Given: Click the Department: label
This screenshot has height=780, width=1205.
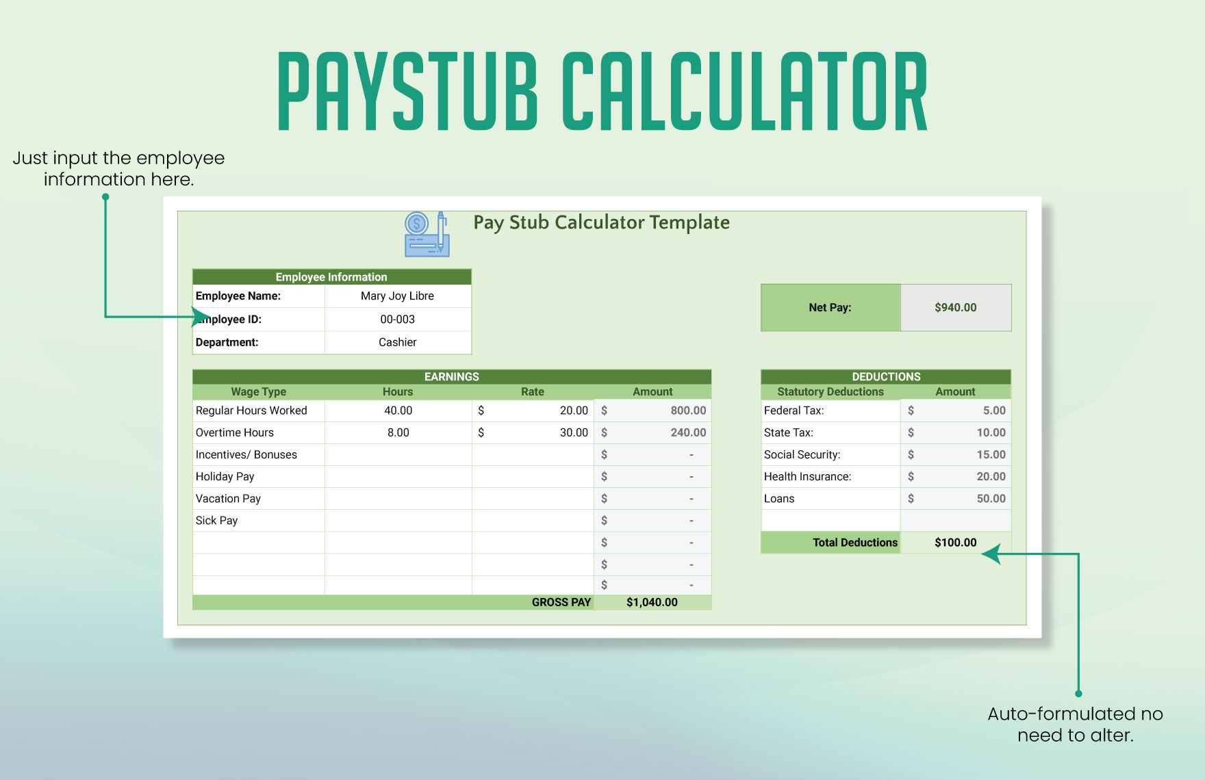Looking at the screenshot, I should 227,342.
